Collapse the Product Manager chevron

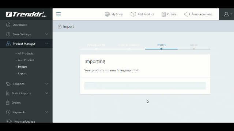point(47,44)
